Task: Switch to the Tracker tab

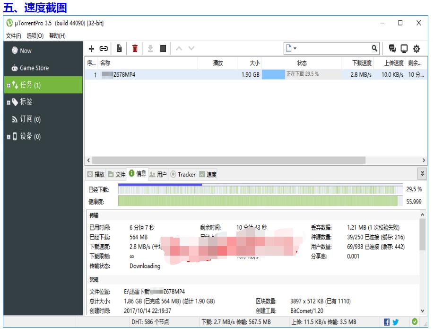Action: click(x=184, y=174)
